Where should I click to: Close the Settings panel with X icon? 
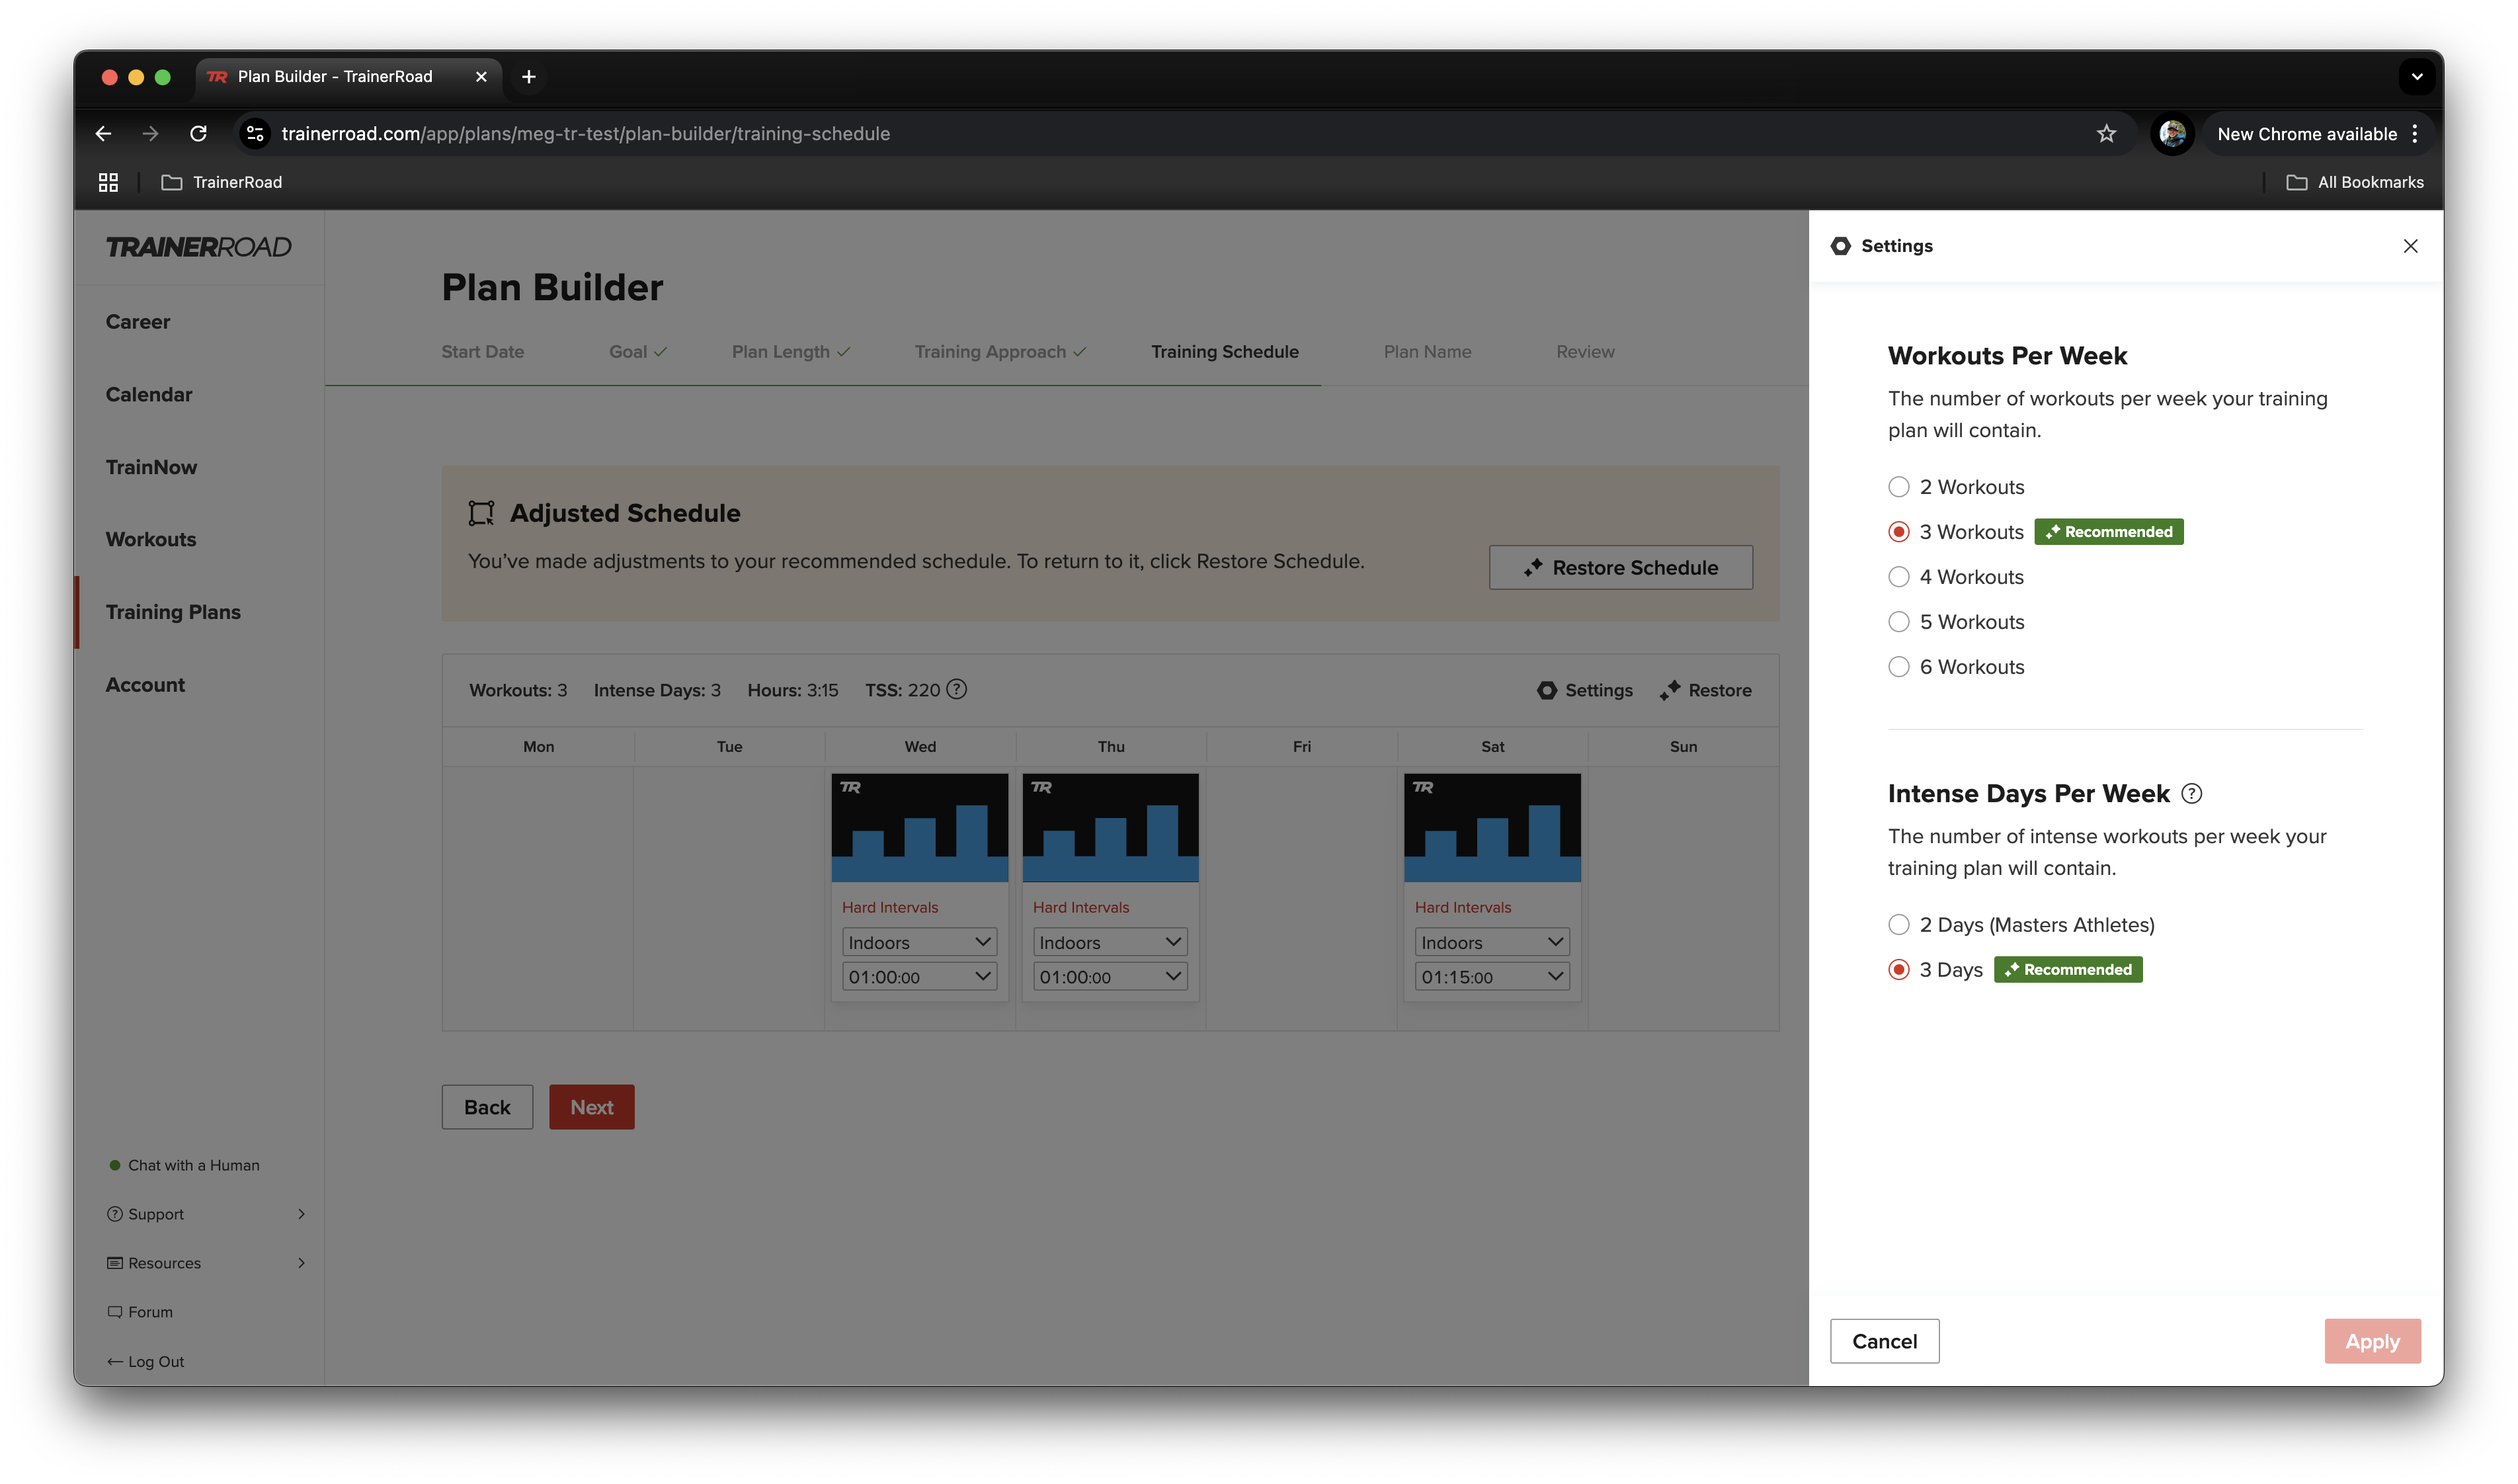[x=2410, y=246]
